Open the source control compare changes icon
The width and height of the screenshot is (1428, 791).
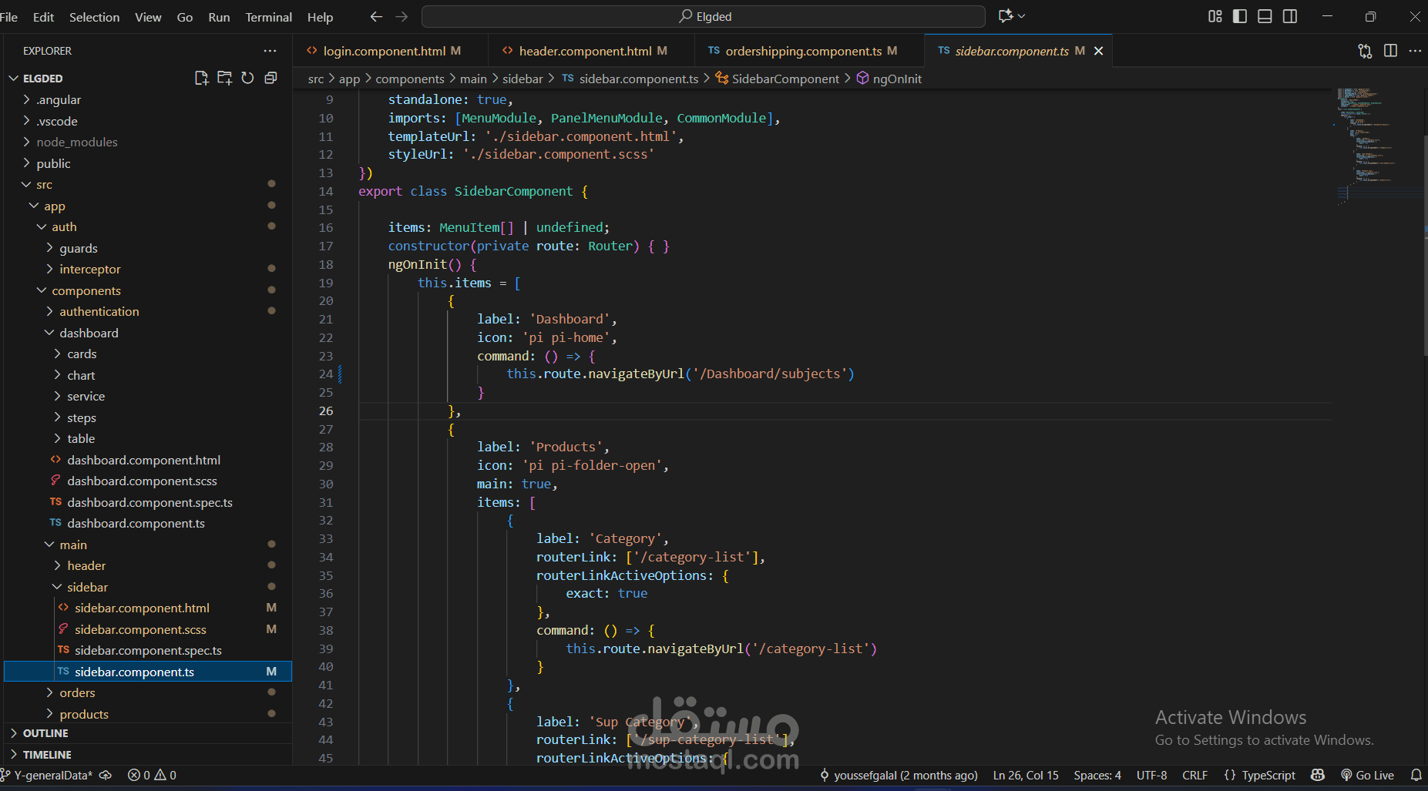point(1365,51)
